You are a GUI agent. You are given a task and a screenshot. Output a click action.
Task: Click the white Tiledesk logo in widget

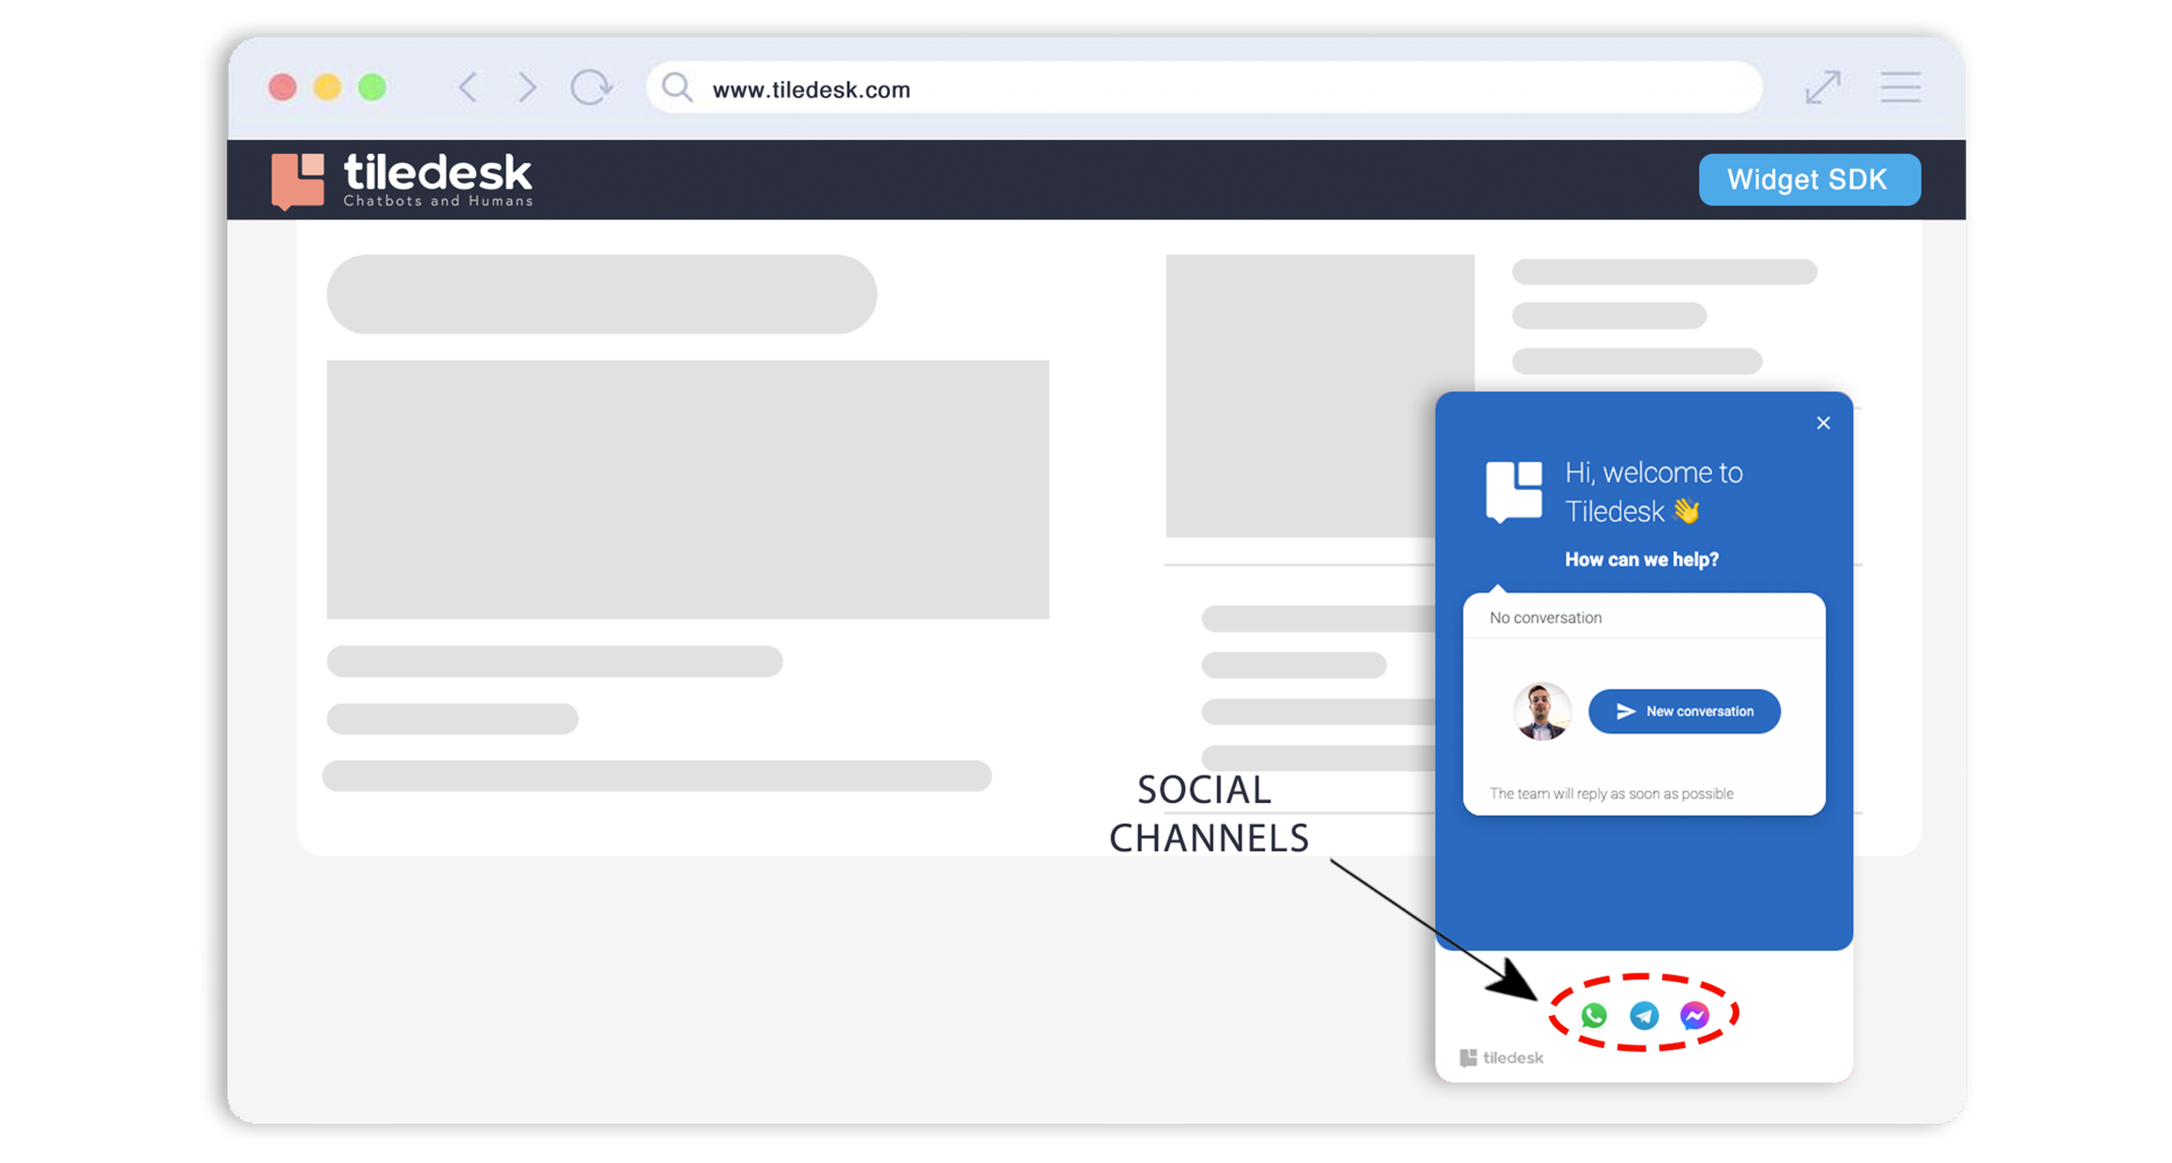point(1514,491)
